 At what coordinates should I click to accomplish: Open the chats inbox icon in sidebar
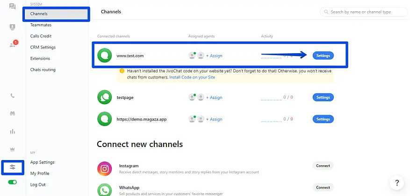(x=13, y=7)
